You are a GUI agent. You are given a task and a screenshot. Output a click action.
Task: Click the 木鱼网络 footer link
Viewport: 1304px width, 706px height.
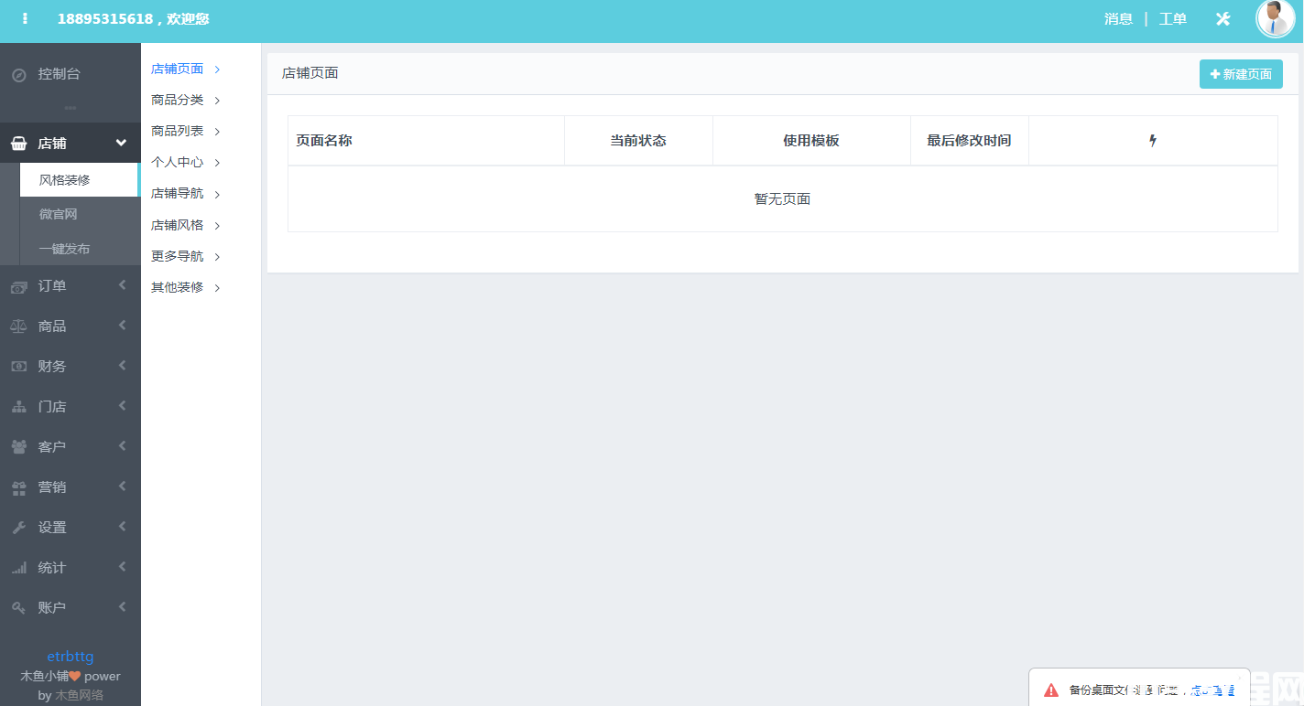point(79,695)
